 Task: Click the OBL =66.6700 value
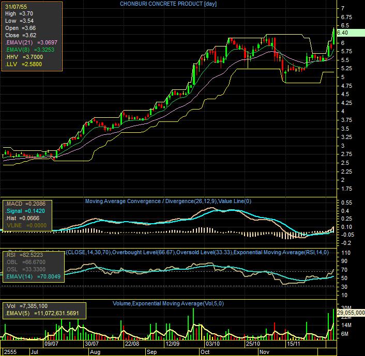coord(25,262)
